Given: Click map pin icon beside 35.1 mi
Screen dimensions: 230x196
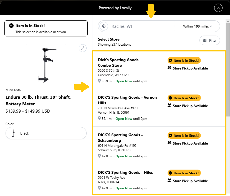Looking at the screenshot, I should [99, 118].
